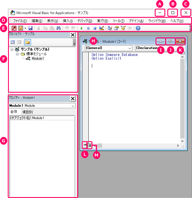Click the Insert Module toolbar icon
The image size is (192, 198).
(21, 28)
